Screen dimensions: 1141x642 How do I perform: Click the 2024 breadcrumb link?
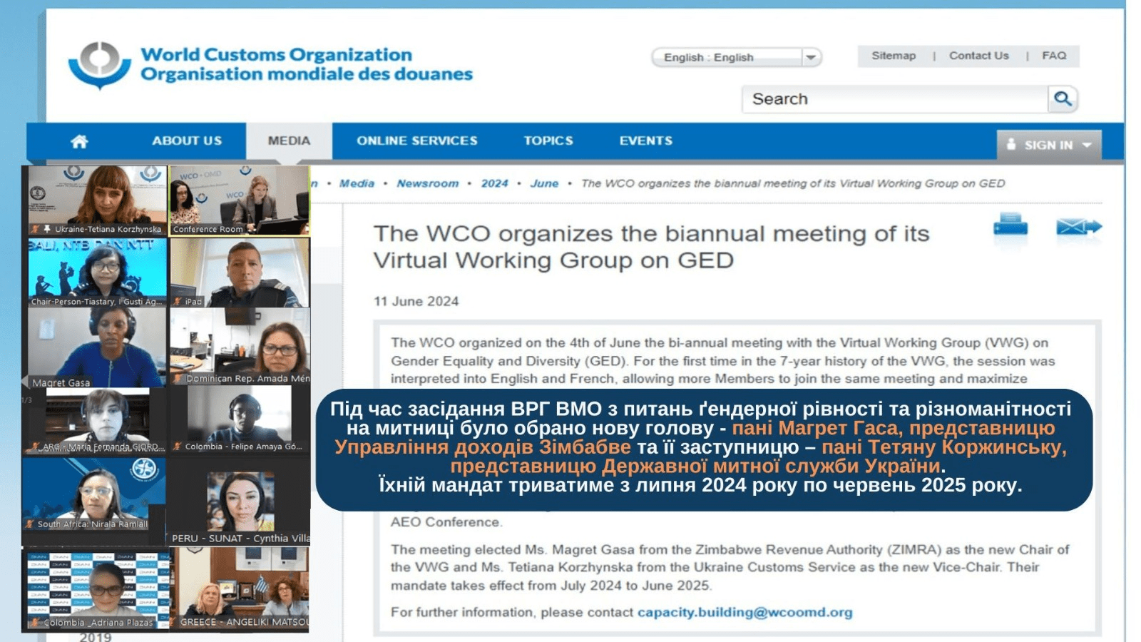[x=494, y=183]
